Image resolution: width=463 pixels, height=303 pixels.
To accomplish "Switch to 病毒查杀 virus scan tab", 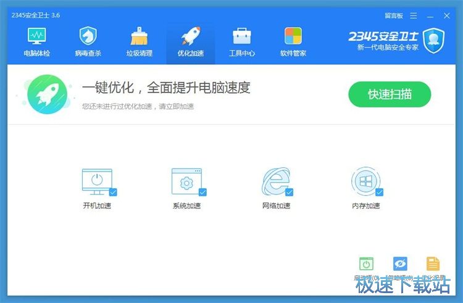I will point(88,42).
